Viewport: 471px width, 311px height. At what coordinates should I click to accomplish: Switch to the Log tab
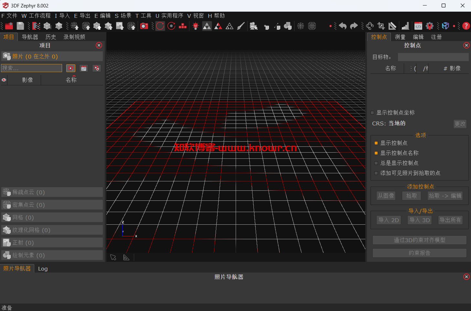(x=43, y=269)
